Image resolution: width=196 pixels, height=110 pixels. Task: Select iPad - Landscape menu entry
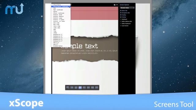[x=61, y=10]
